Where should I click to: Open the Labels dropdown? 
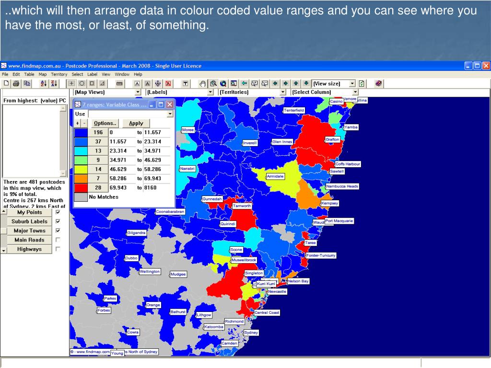click(210, 92)
